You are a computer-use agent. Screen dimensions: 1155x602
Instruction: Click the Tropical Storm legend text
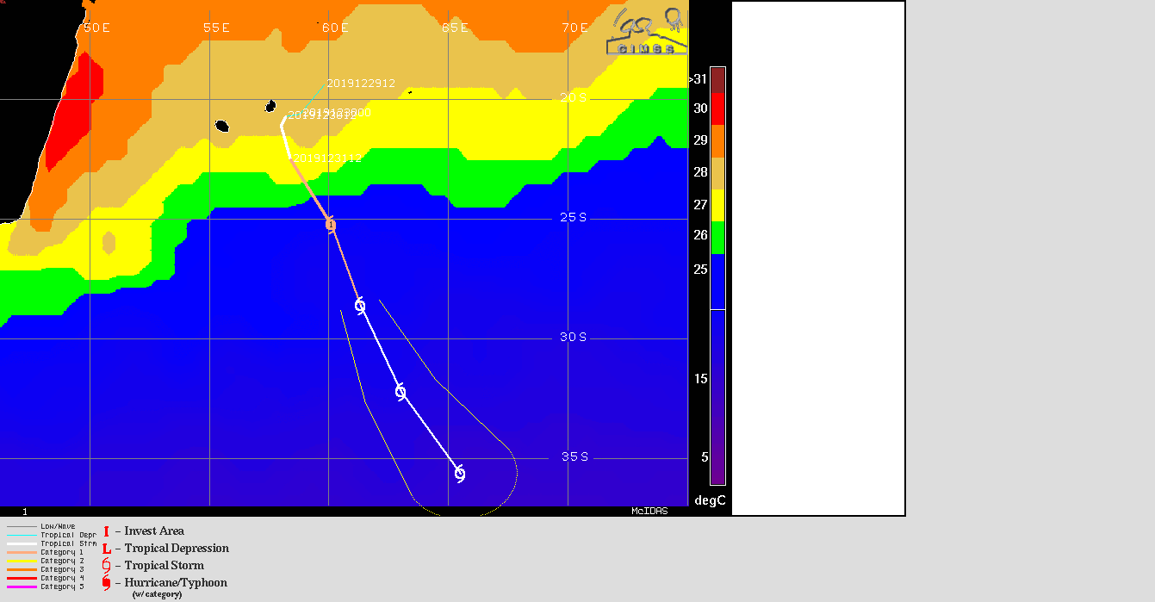click(165, 566)
